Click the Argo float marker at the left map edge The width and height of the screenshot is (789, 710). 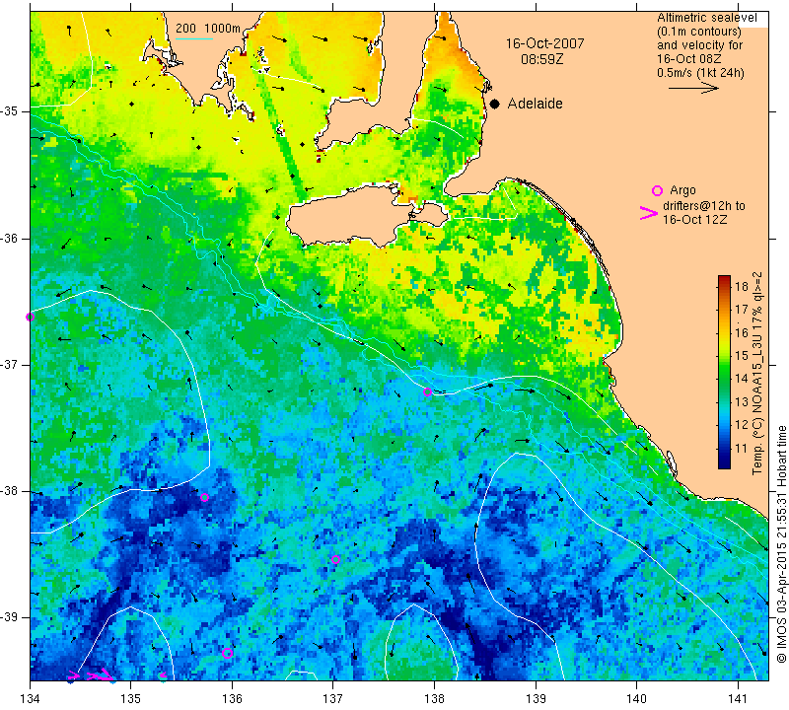[30, 317]
